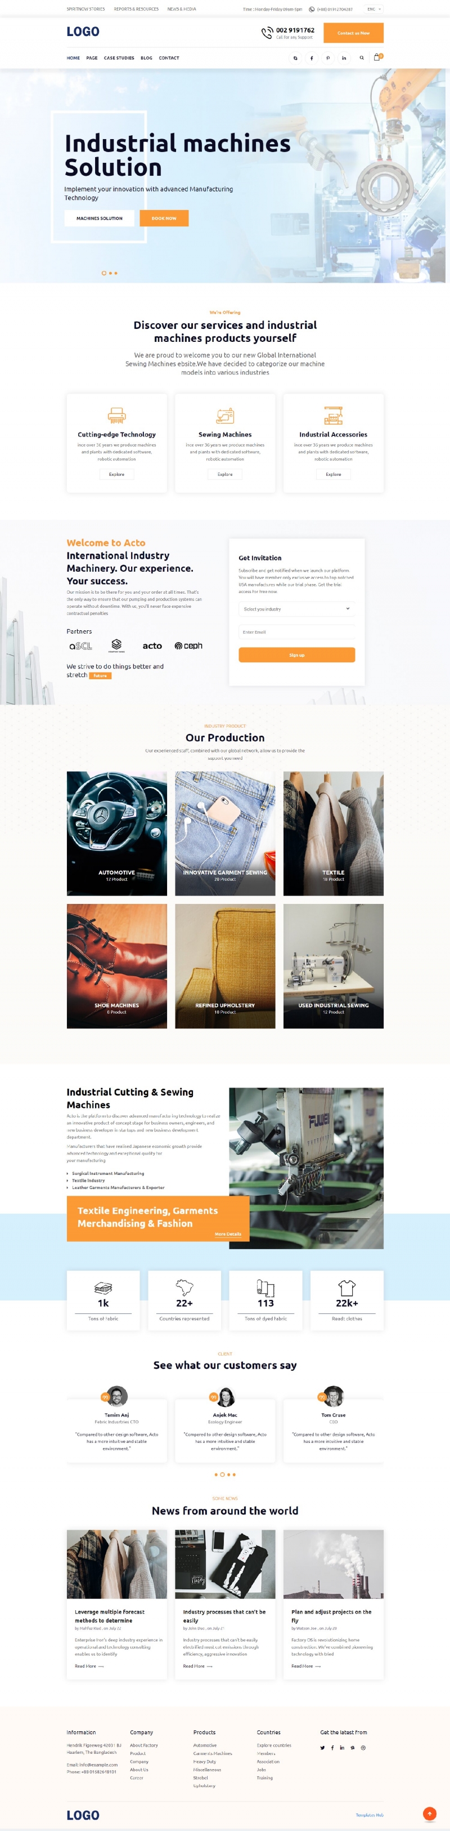
Task: Open the Case Studies menu item
Action: [119, 57]
